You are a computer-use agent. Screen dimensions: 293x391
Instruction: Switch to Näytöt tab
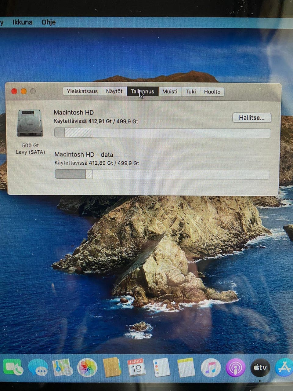pos(114,91)
